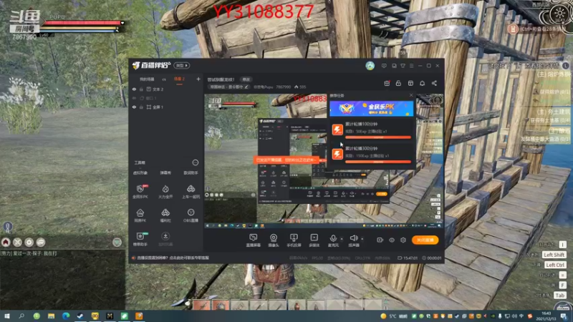
Task: Select the 窗口 1 source row
Action: click(166, 98)
